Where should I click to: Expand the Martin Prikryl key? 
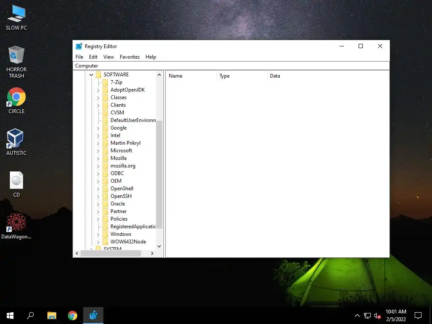(98, 143)
